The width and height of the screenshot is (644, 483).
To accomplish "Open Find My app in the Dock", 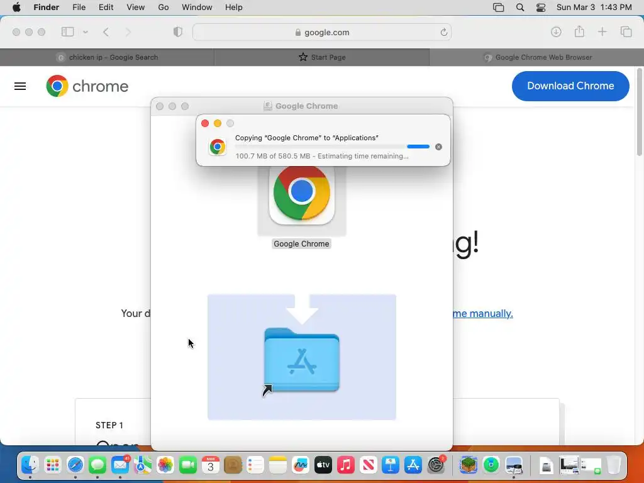I will [491, 465].
